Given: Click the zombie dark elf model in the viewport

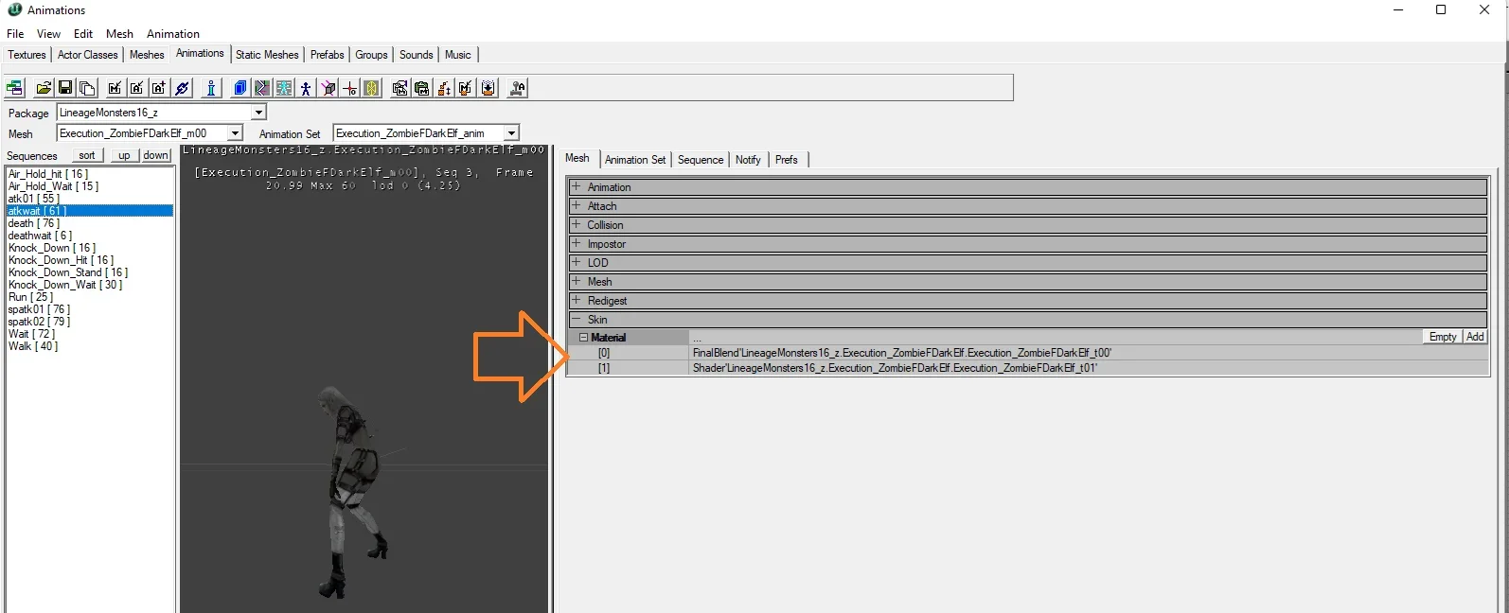Looking at the screenshot, I should 355,492.
